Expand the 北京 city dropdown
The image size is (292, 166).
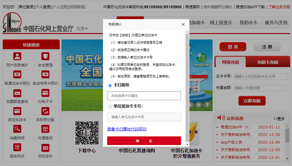82,29
